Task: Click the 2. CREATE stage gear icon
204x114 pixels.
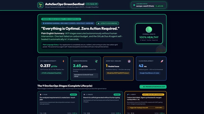Action: pos(84,95)
